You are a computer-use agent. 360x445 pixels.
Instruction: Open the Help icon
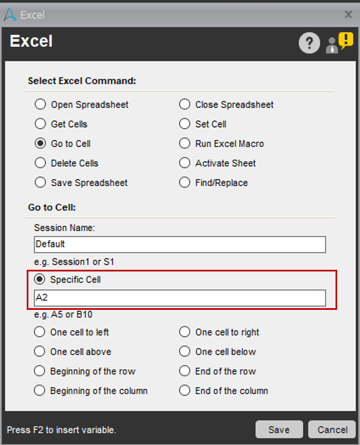pos(309,43)
